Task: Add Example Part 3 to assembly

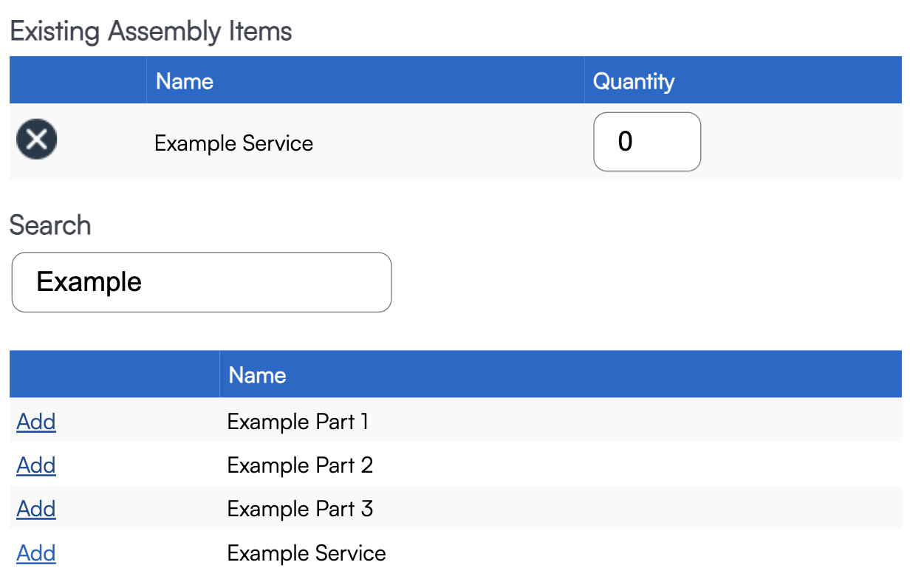Action: (x=36, y=509)
